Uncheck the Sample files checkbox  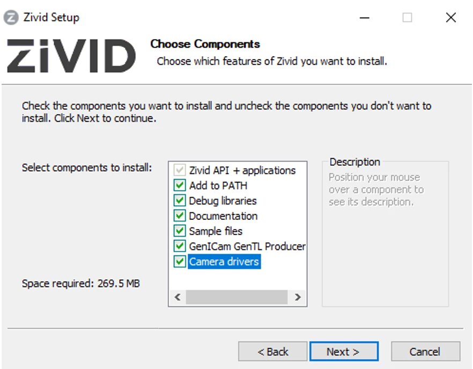(x=180, y=231)
